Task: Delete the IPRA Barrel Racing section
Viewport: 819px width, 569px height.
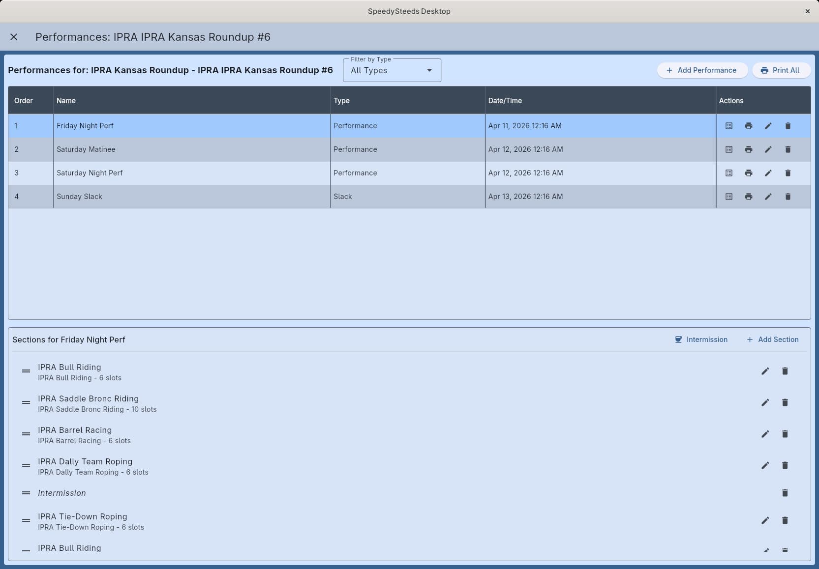Action: click(785, 434)
